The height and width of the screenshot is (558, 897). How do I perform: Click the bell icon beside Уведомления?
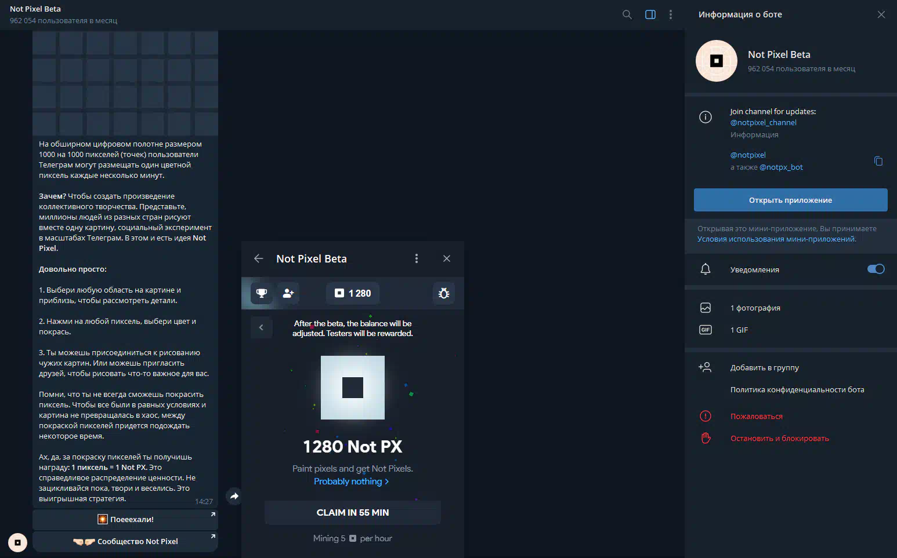[x=706, y=269]
